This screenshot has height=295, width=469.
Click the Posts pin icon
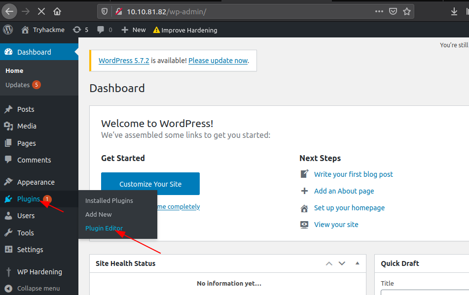8,109
